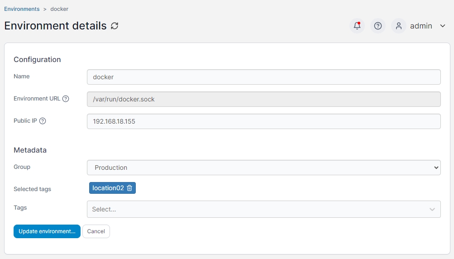Open the notifications bell

tap(357, 26)
